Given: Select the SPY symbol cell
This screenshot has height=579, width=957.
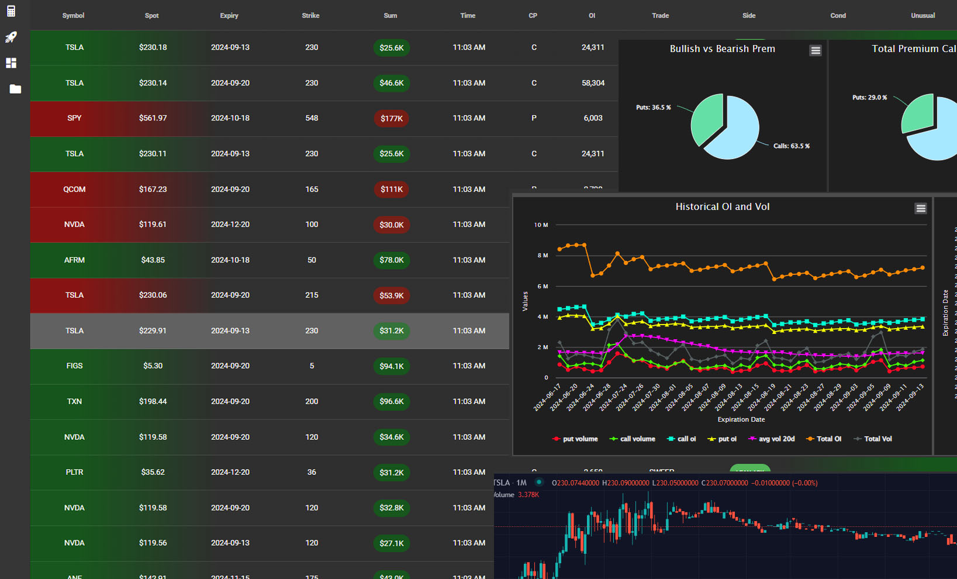Looking at the screenshot, I should [x=74, y=118].
